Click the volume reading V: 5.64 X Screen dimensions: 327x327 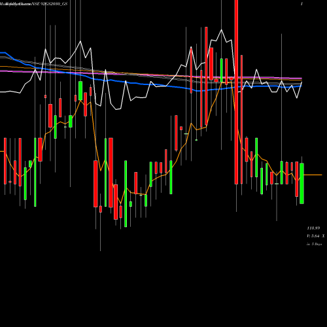tap(315, 236)
